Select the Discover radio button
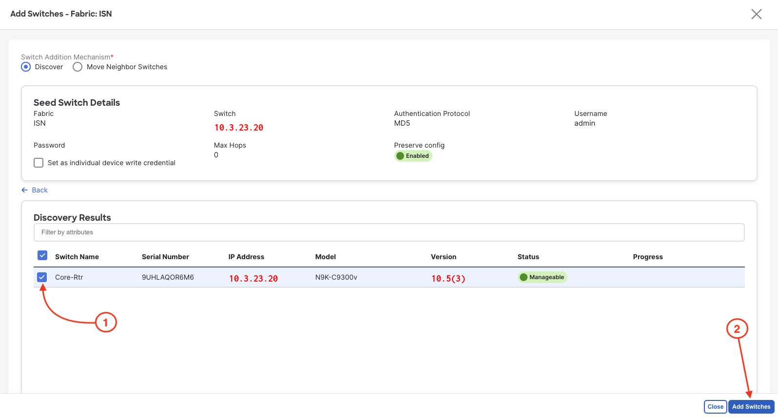The height and width of the screenshot is (418, 778). [26, 67]
